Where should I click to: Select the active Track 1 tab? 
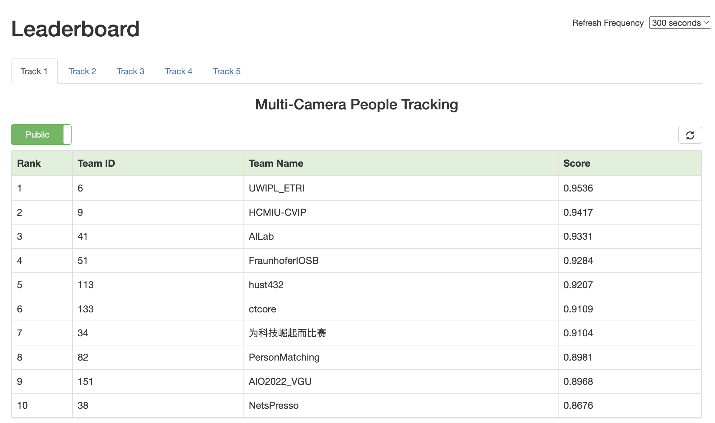point(34,71)
